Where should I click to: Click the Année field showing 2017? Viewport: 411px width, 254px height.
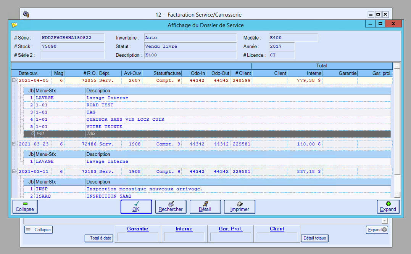(x=282, y=46)
